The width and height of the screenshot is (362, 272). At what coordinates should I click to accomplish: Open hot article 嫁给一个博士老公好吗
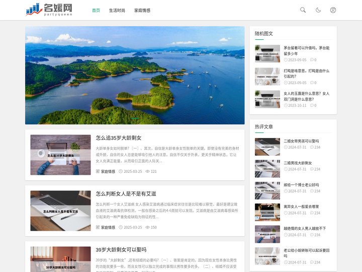[x=301, y=185]
